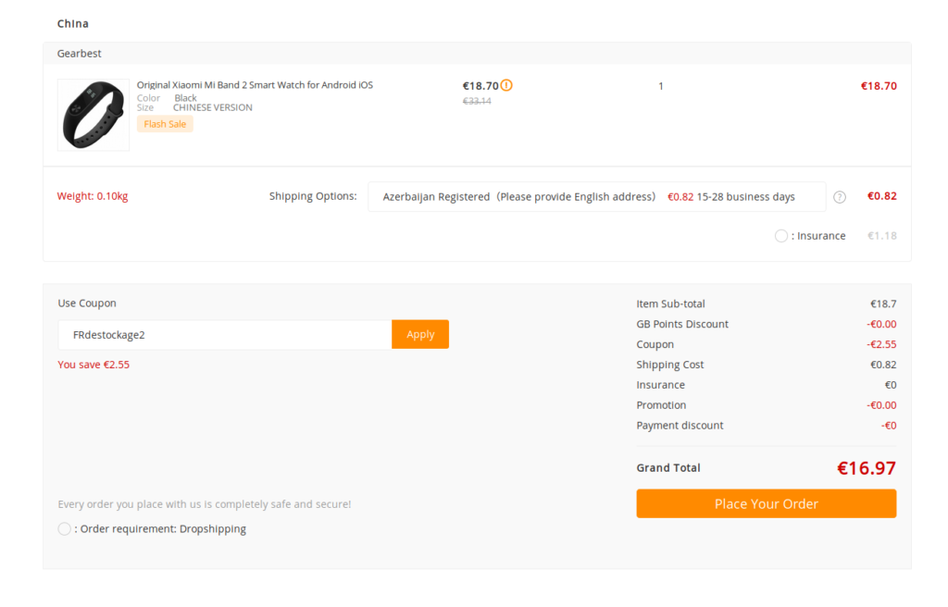This screenshot has width=948, height=607.
Task: Click the orange price info icon
Action: coord(506,85)
